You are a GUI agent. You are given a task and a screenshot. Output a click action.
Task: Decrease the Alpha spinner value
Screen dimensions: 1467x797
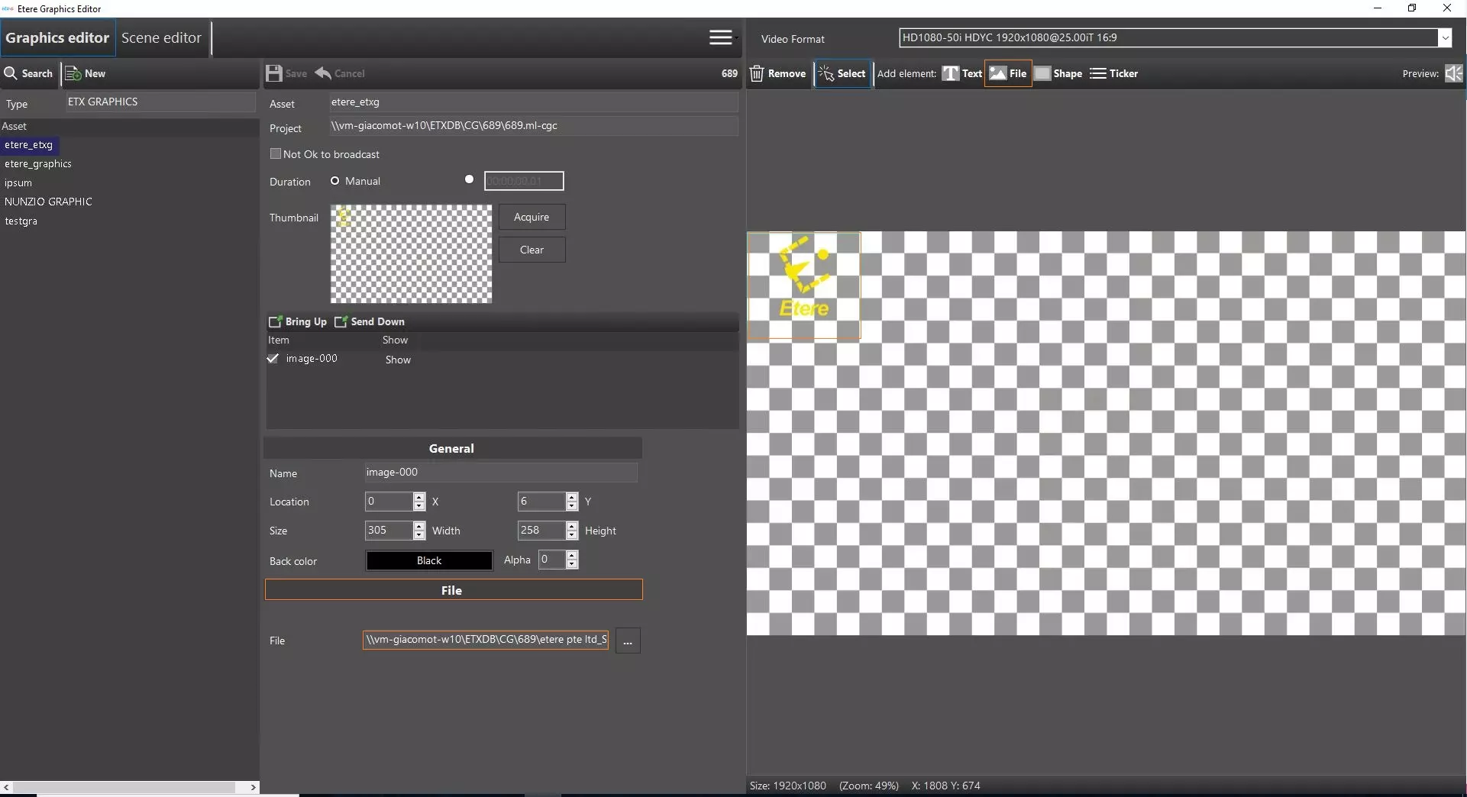pos(572,564)
